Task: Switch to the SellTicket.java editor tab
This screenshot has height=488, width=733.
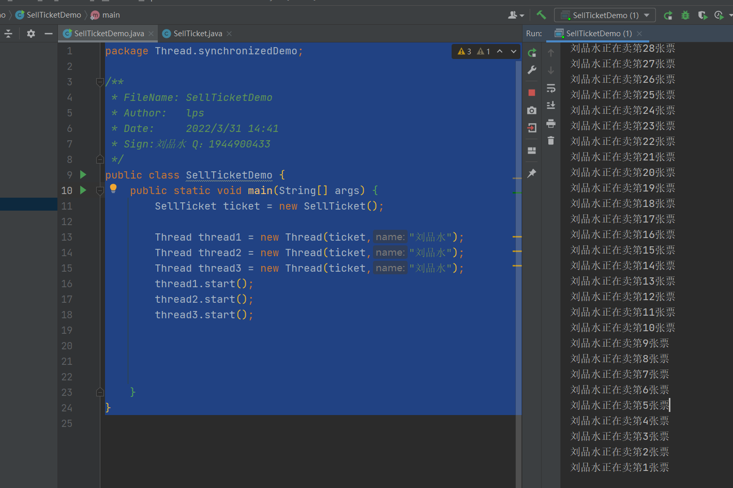Action: [198, 34]
